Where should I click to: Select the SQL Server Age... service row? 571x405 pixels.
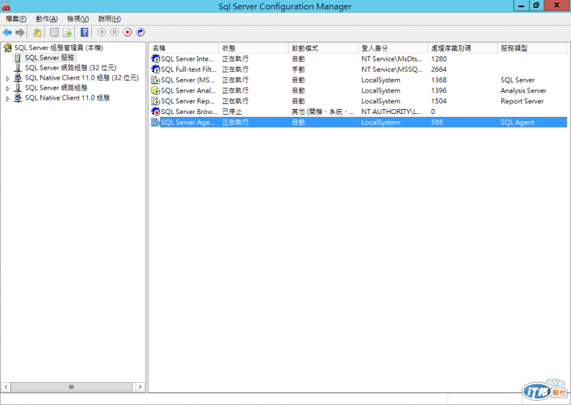pos(359,122)
